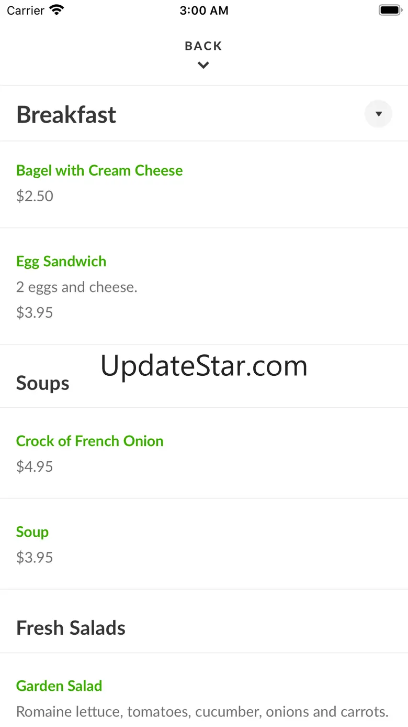Tap the battery icon in status bar
408x727 pixels.
390,10
